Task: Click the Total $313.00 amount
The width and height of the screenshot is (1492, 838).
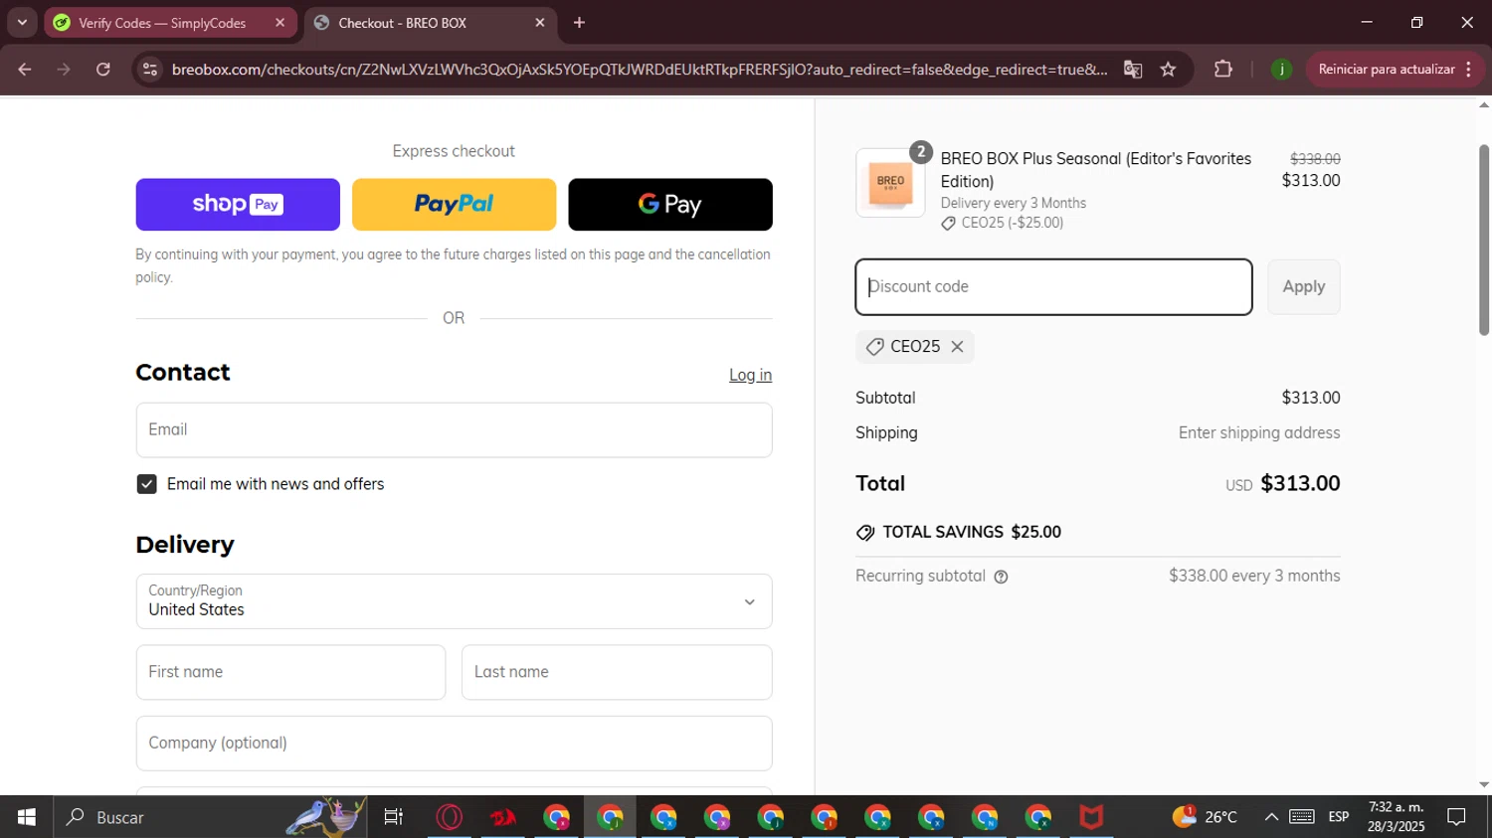Action: (x=1300, y=484)
